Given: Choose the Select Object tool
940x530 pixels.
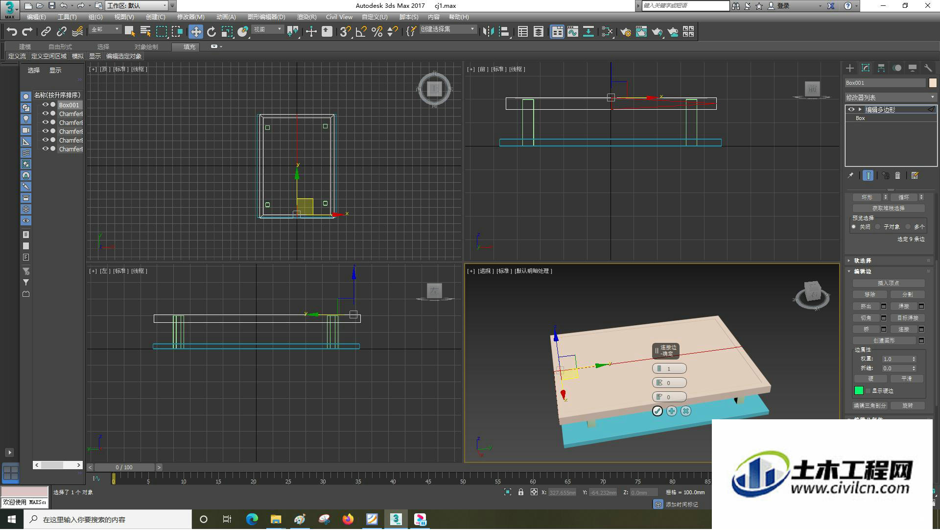Looking at the screenshot, I should [130, 32].
